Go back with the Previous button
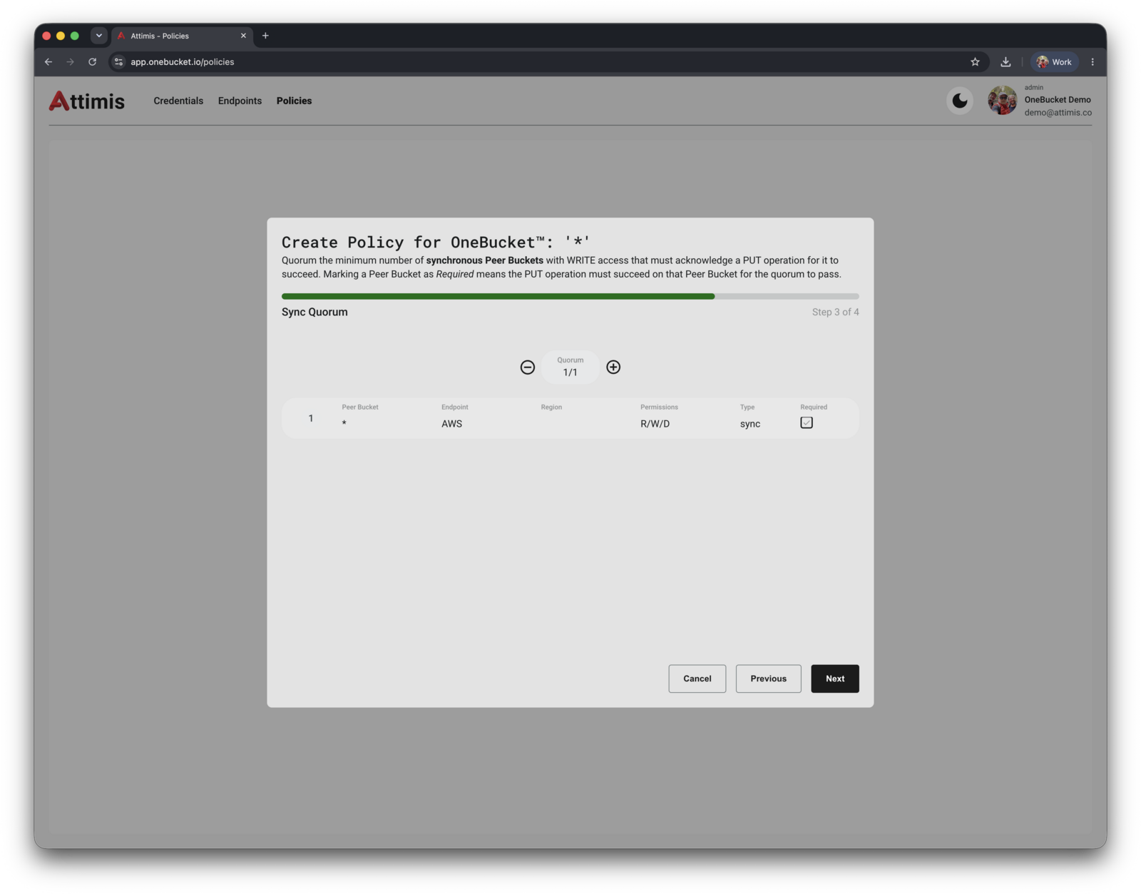Viewport: 1141px width, 894px height. coord(768,679)
